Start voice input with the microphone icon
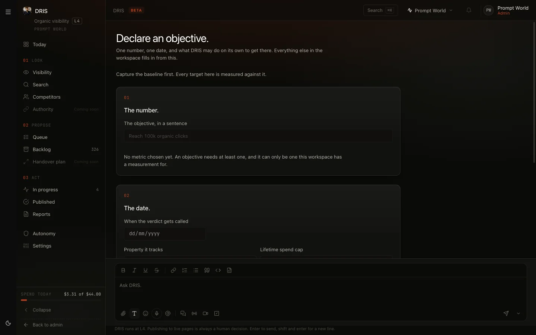 coord(157,313)
